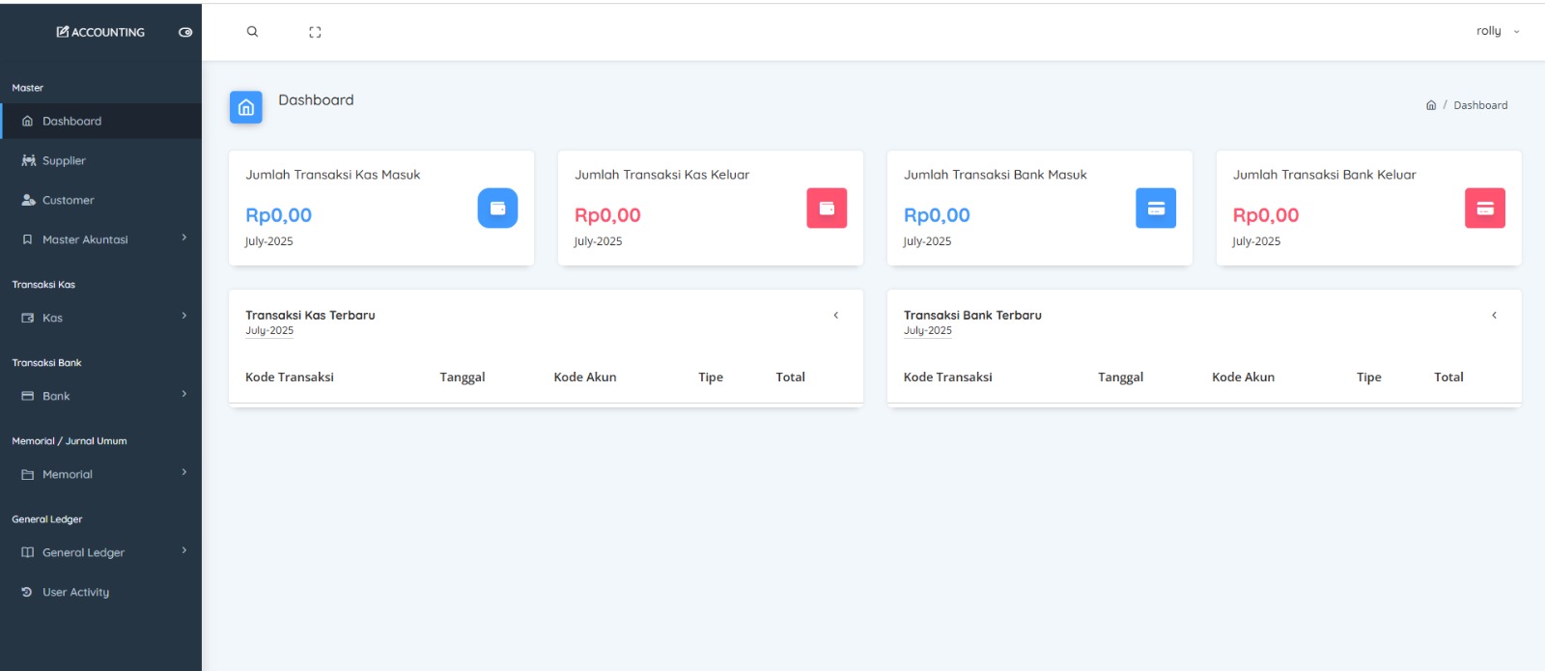Click the Customer icon in sidebar
The image size is (1545, 671).
coord(28,200)
